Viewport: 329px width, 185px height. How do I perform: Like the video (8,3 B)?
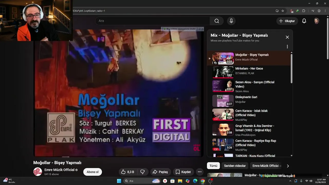point(128,172)
